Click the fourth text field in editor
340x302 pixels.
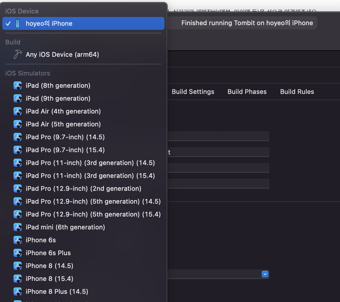pyautogui.click(x=218, y=184)
